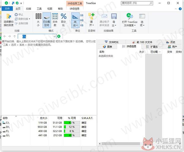
Task: Open the quick access toolbar dropdown arrow
Action: click(x=21, y=3)
